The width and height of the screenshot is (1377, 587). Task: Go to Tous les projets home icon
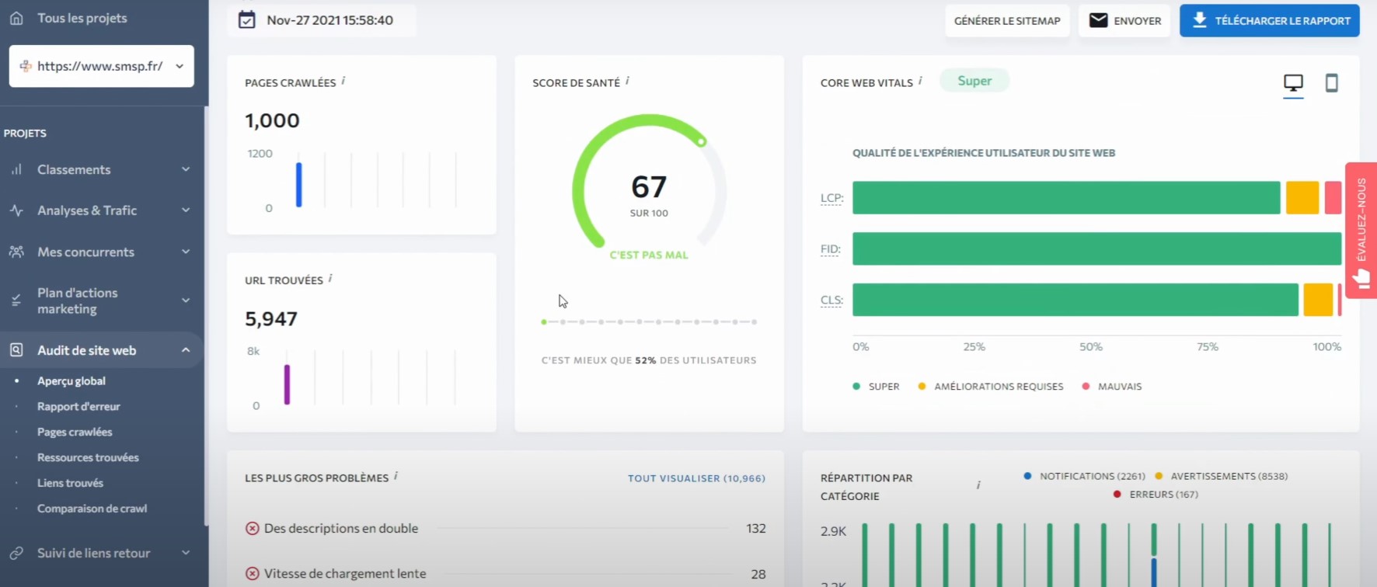point(16,18)
